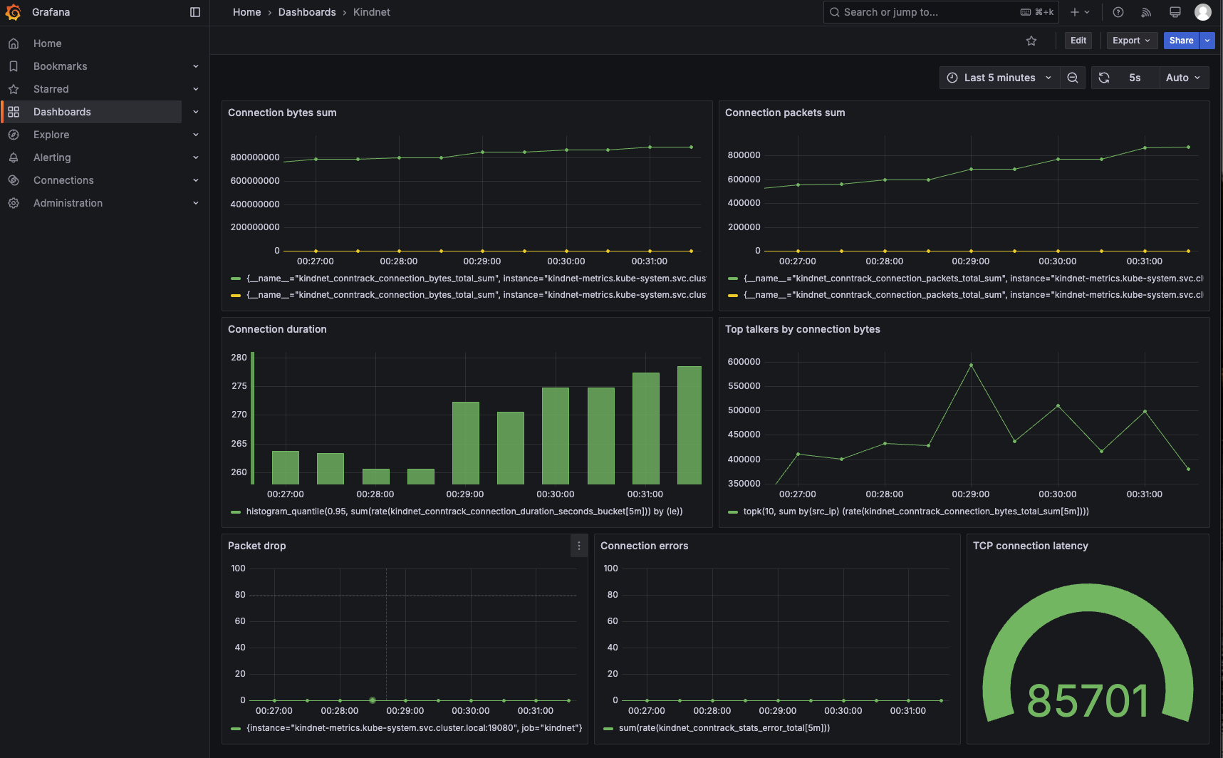This screenshot has width=1223, height=758.
Task: Open Alerting from the sidebar menu
Action: pos(52,157)
